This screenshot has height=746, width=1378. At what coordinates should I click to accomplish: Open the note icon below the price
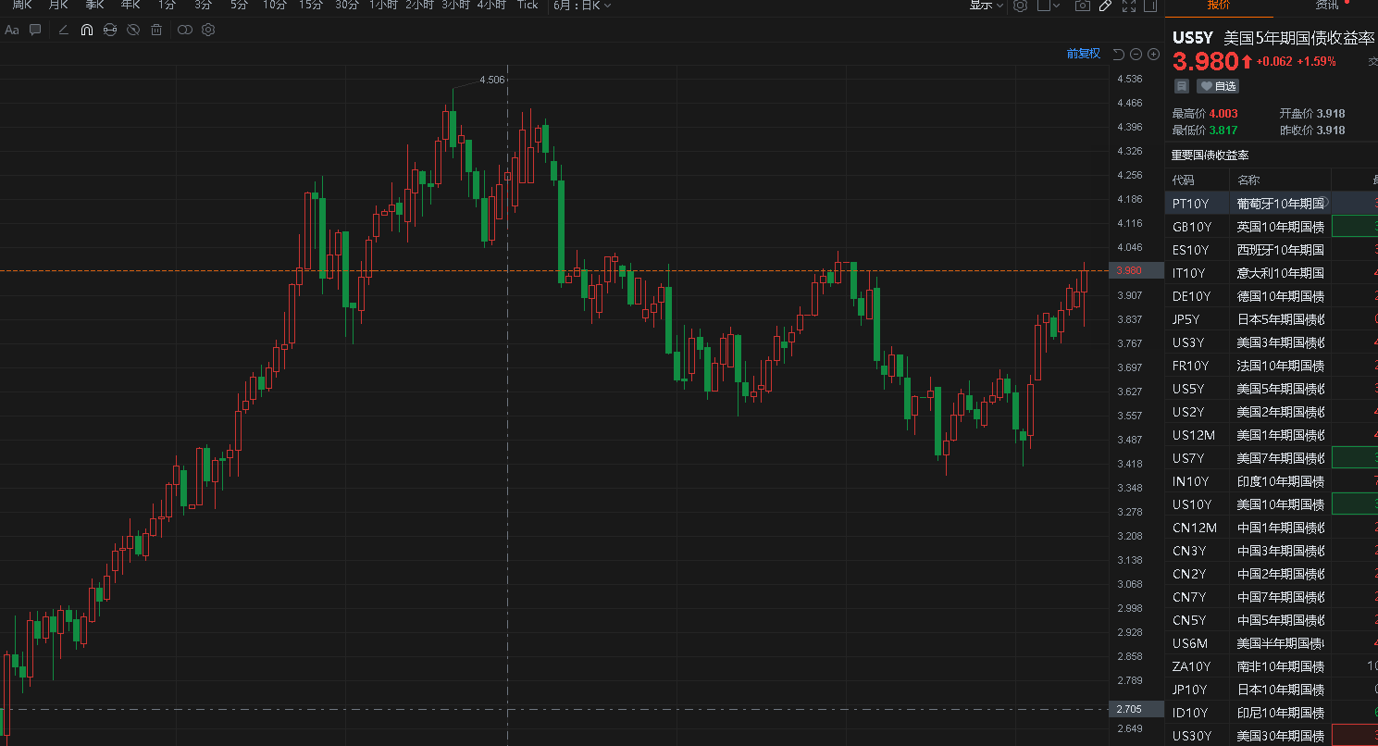(x=1181, y=86)
